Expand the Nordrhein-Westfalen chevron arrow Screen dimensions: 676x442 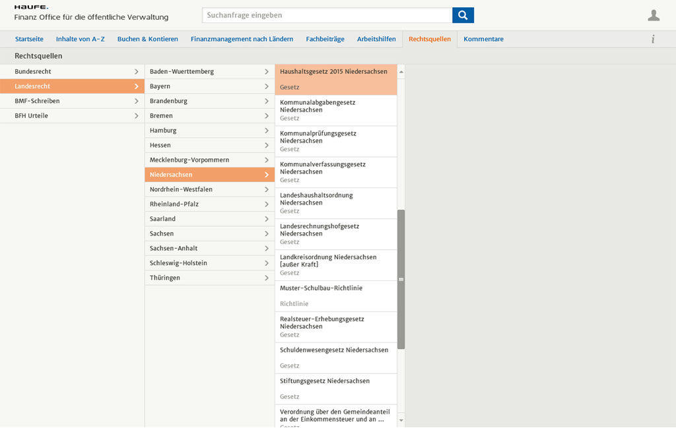267,189
